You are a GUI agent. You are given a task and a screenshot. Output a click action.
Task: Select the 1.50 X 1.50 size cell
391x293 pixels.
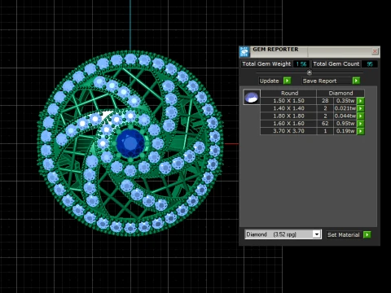pyautogui.click(x=288, y=101)
